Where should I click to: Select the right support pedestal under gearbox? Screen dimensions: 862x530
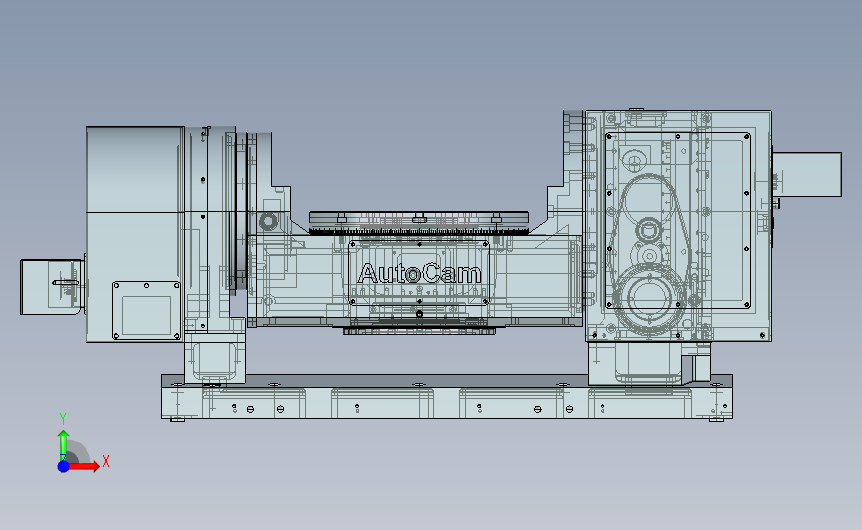click(648, 363)
